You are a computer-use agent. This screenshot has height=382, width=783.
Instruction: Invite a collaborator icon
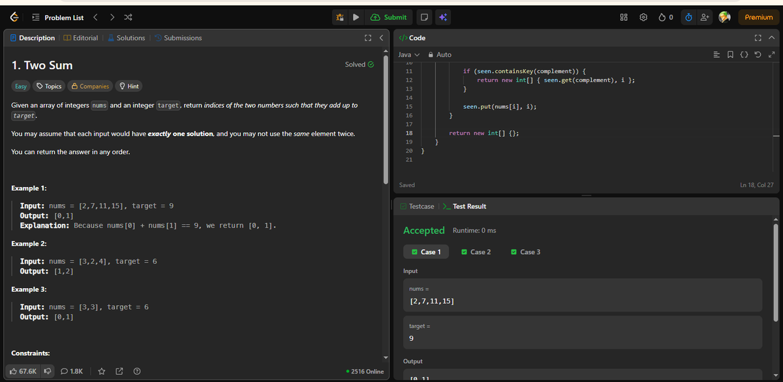click(705, 18)
